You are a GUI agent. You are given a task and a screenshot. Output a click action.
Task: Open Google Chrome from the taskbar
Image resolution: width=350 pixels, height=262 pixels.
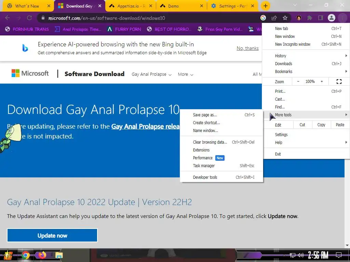25,255
